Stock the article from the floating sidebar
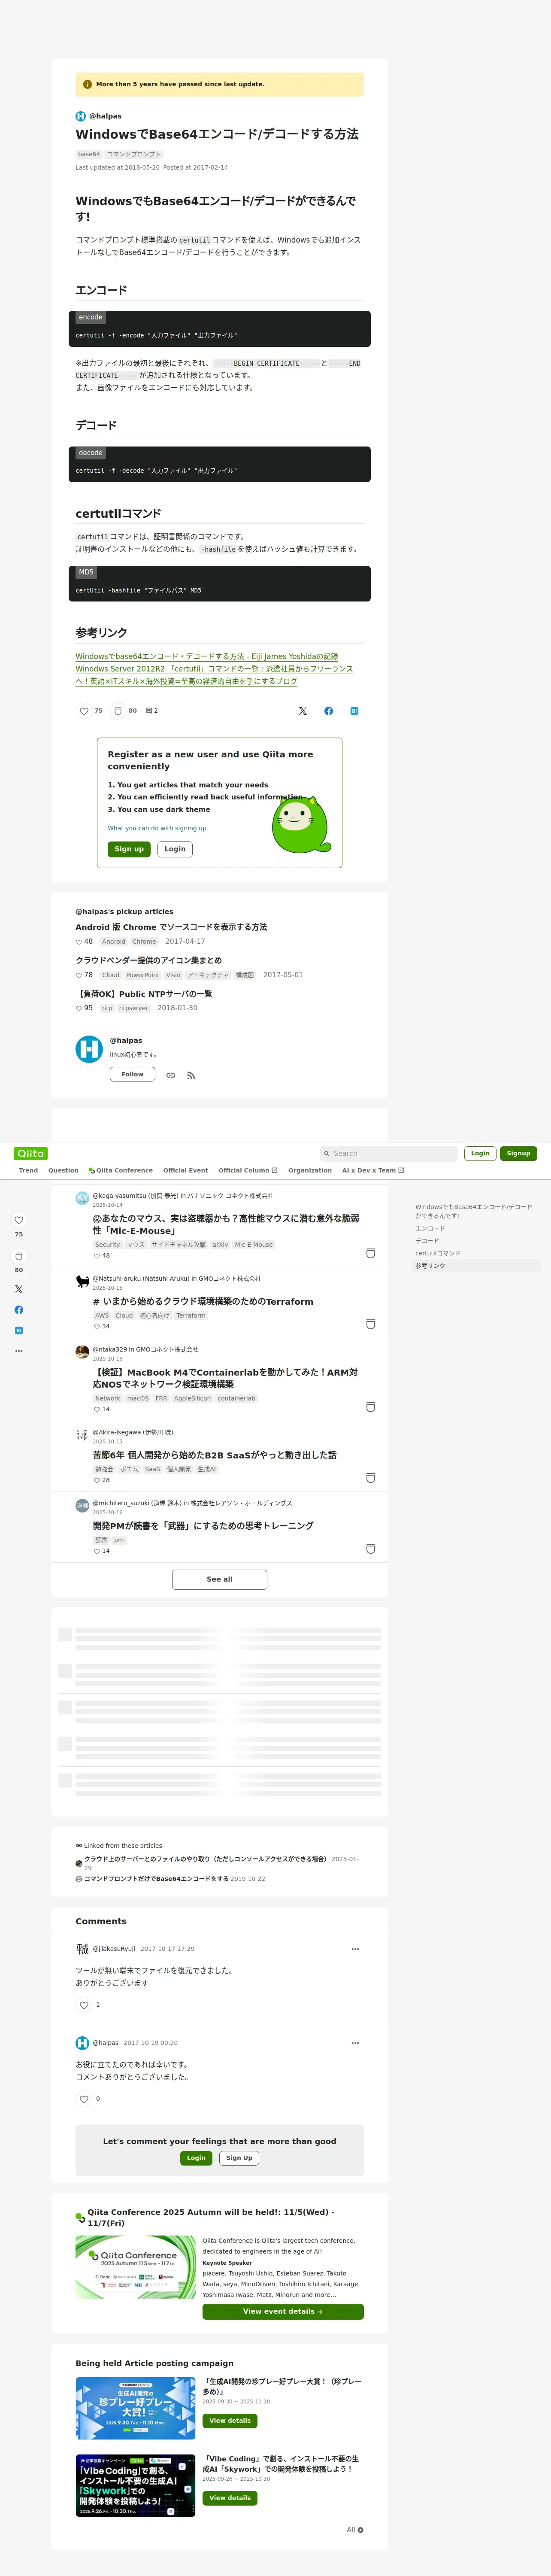The image size is (551, 2576). tap(19, 1256)
